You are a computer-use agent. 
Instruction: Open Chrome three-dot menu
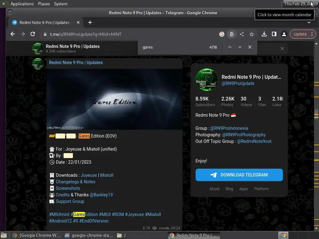click(x=312, y=34)
